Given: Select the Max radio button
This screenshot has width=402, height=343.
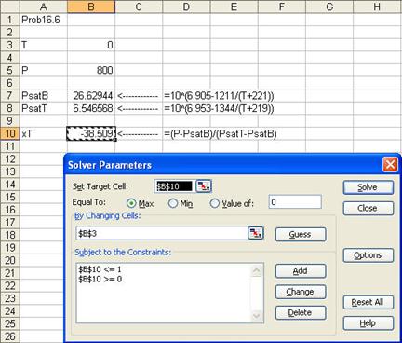Looking at the screenshot, I should click(x=131, y=203).
